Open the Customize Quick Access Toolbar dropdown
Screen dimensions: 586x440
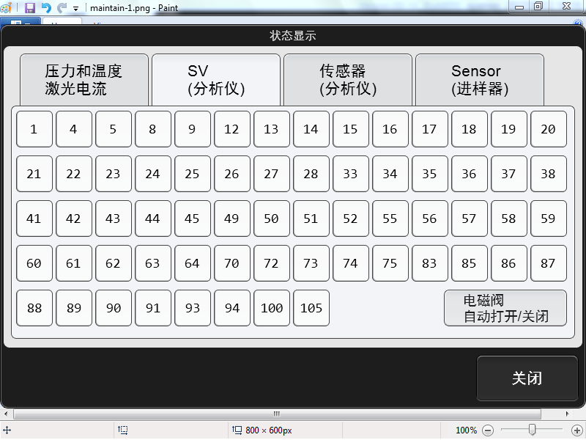click(x=75, y=8)
